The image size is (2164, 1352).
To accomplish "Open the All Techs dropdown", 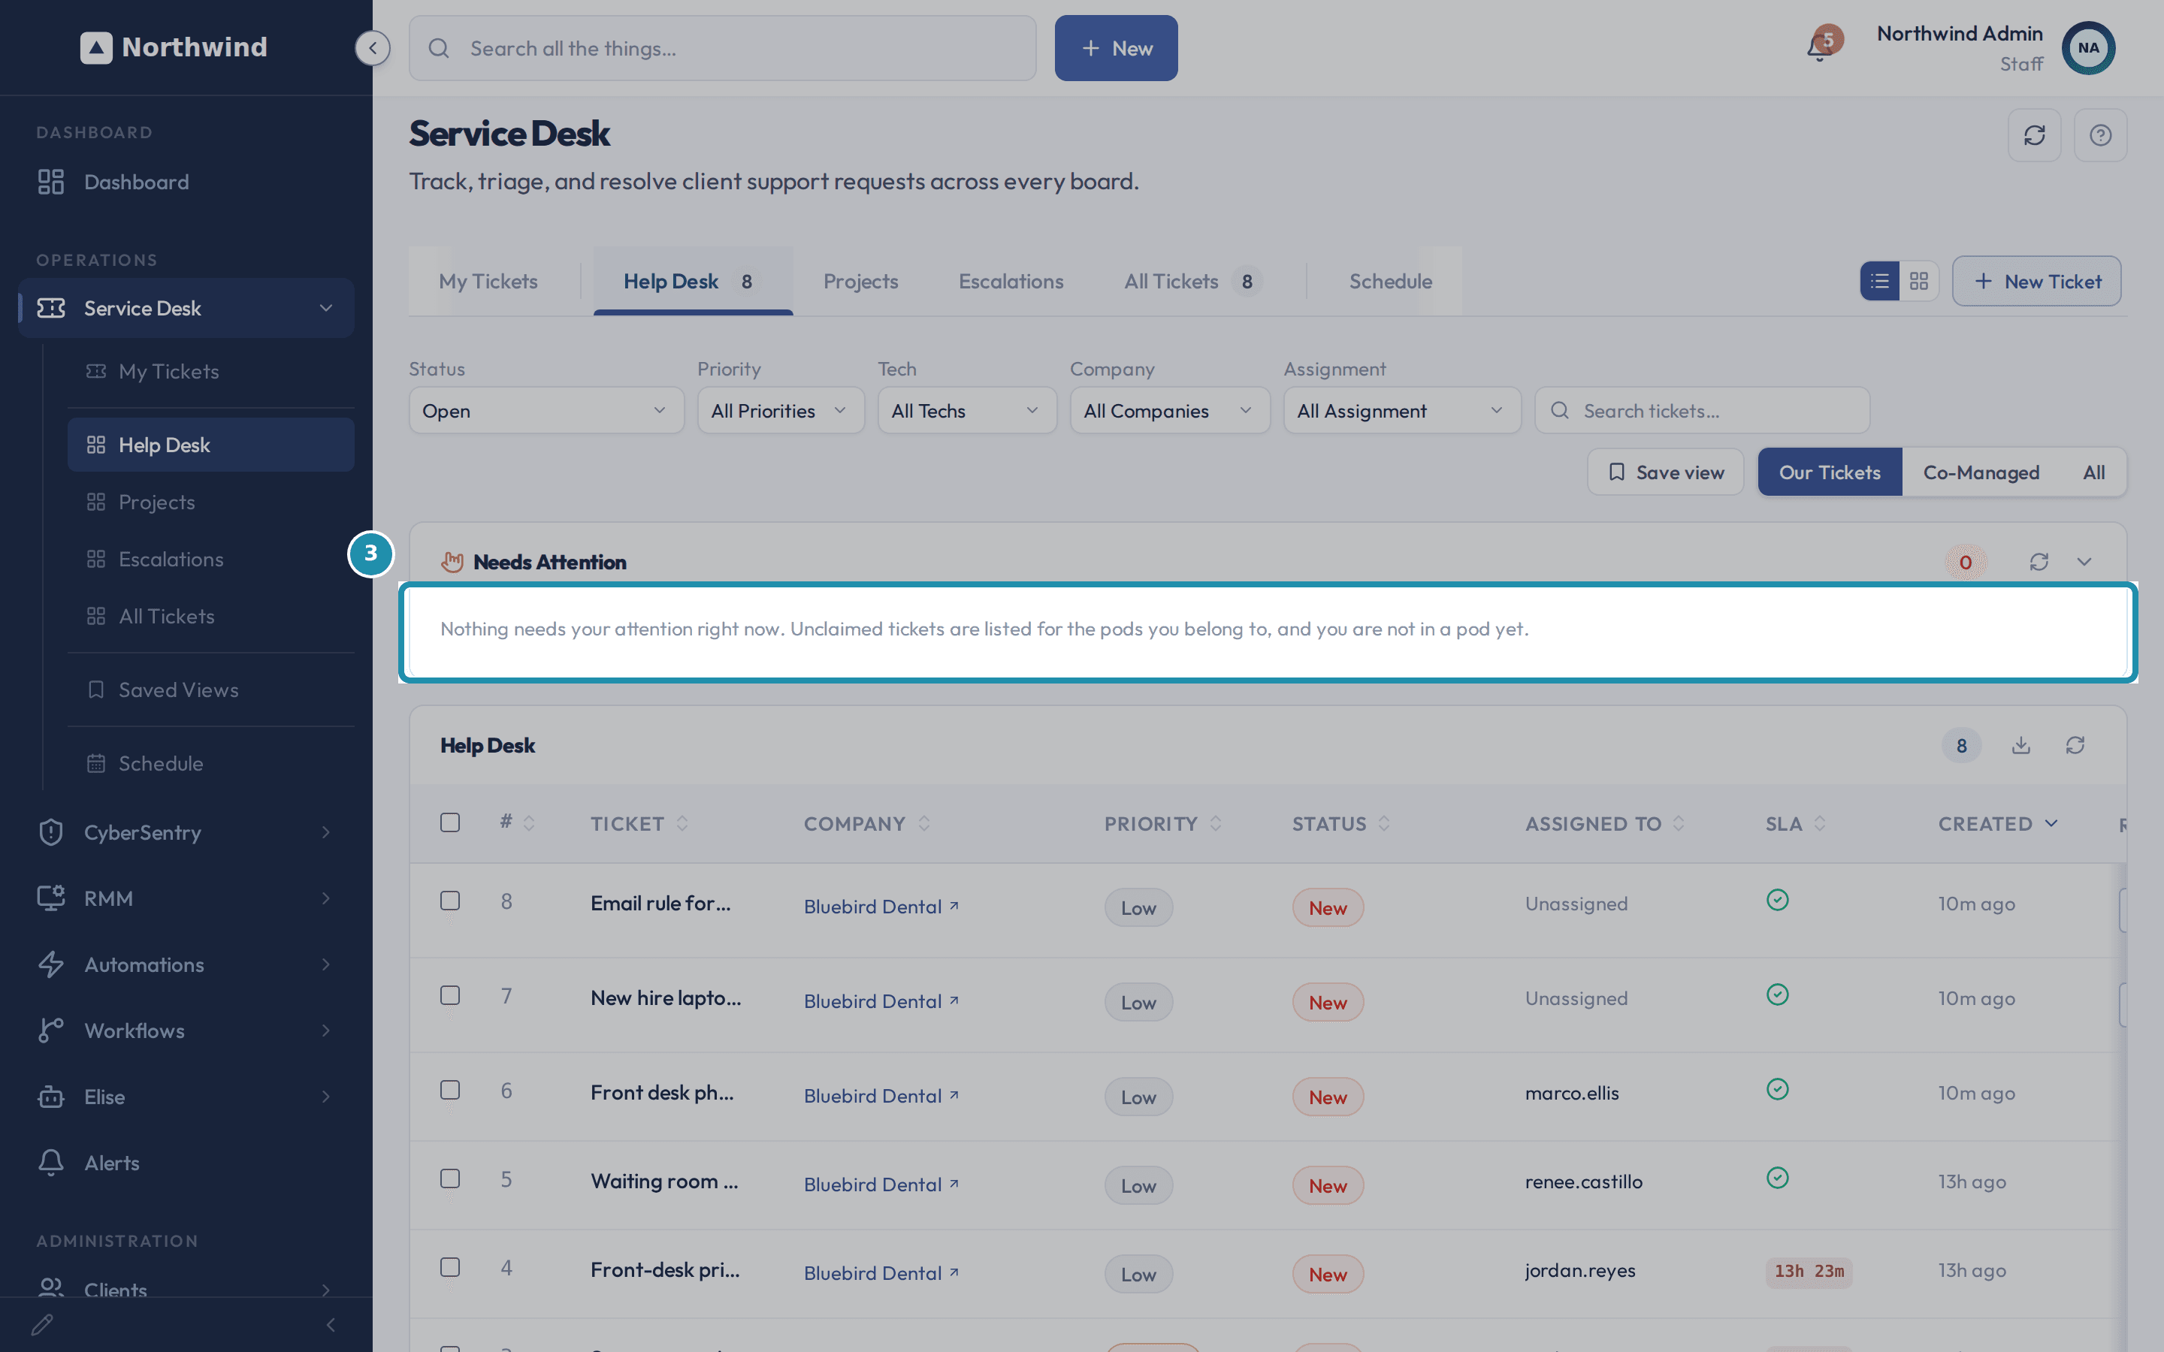I will [966, 410].
